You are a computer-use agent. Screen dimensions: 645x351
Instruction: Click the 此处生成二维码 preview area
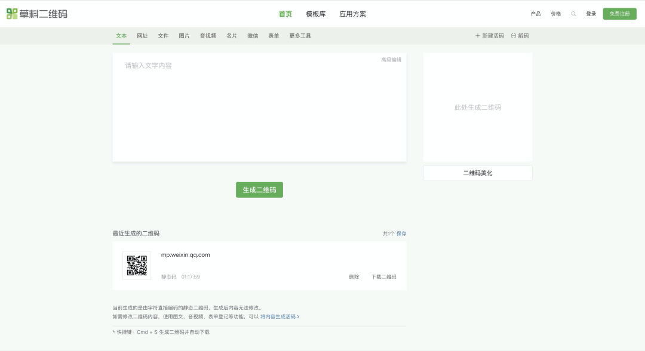click(478, 107)
